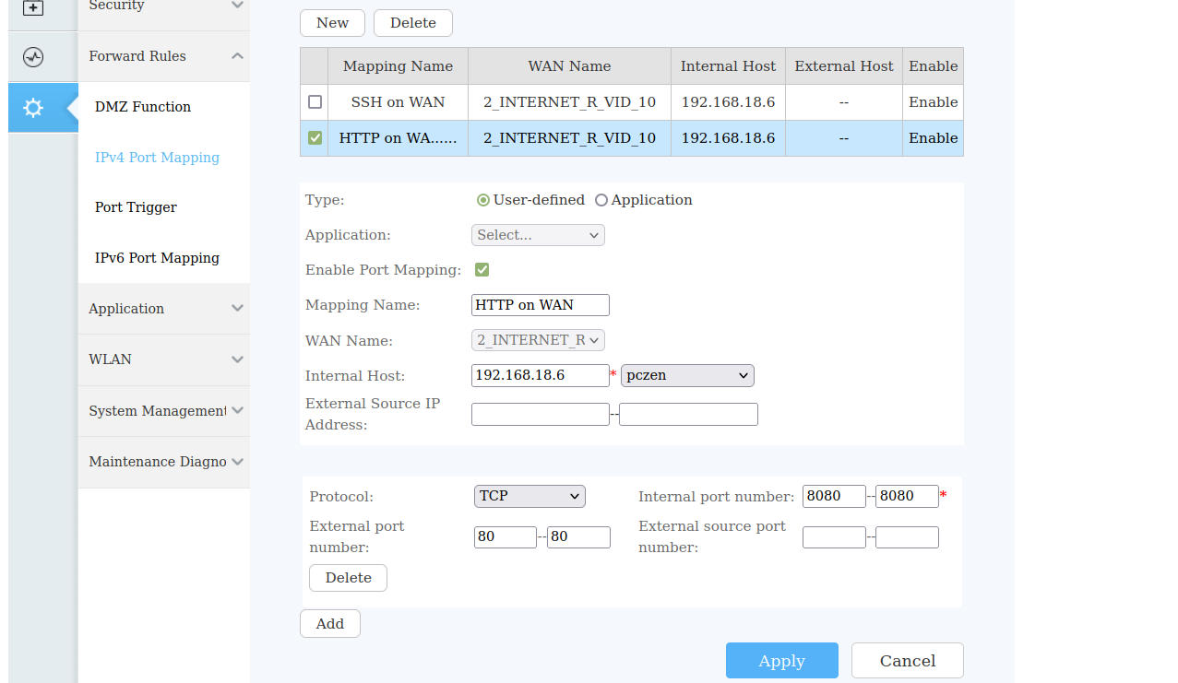The image size is (1178, 683).
Task: Click the New mapping button
Action: (332, 23)
